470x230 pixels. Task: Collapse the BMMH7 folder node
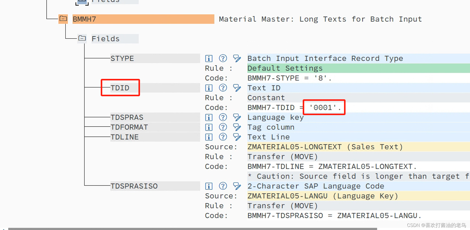(x=63, y=19)
